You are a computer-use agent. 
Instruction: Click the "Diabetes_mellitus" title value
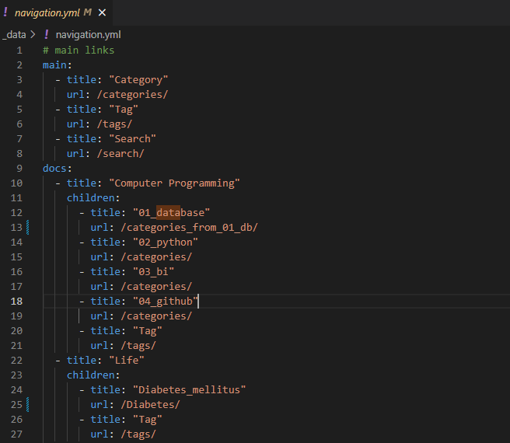(x=189, y=389)
